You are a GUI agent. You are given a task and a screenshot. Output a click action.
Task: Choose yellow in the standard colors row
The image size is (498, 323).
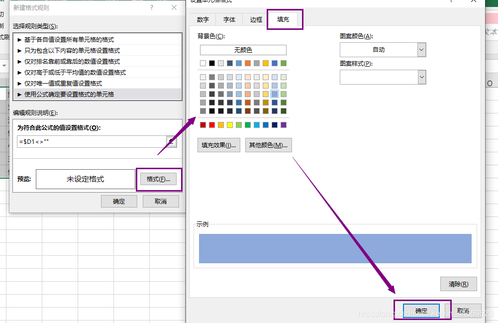[230, 125]
